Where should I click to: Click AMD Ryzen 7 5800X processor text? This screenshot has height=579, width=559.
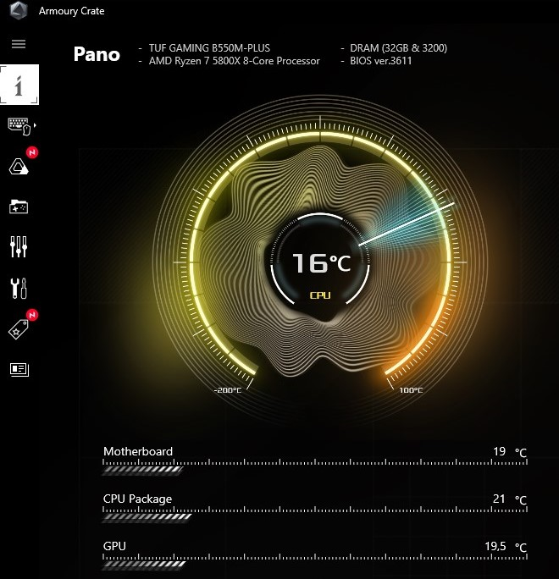click(235, 61)
